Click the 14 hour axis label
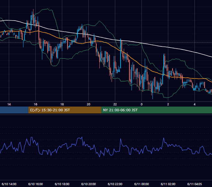The image size is (212, 187). 9,104
